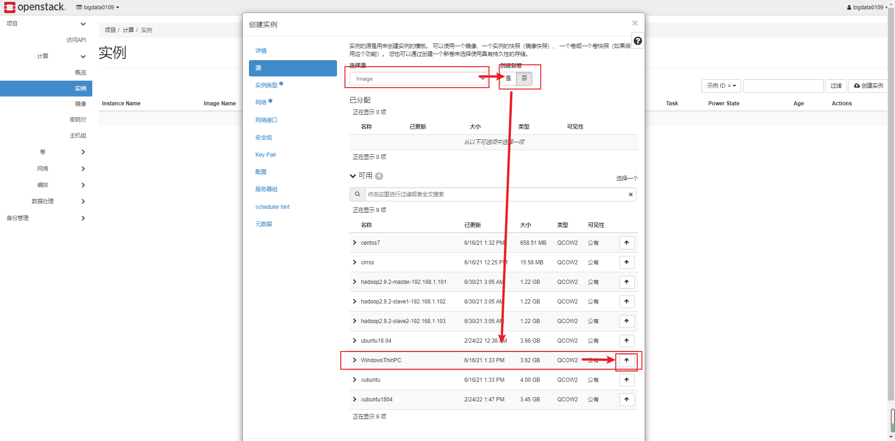This screenshot has width=895, height=441.
Task: Allocate xubuntu1804 image with its up arrow
Action: tap(627, 400)
